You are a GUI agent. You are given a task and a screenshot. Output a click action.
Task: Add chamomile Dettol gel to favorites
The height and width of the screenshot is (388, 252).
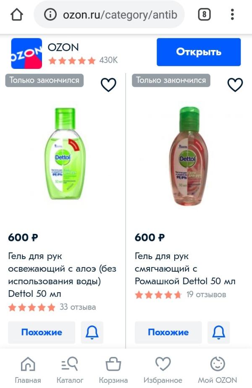tap(235, 85)
